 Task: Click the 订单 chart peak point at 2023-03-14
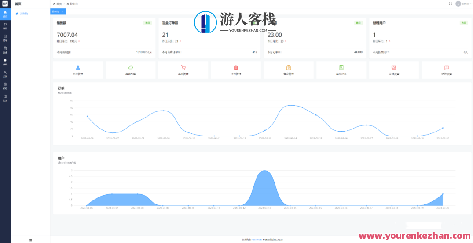[290, 105]
